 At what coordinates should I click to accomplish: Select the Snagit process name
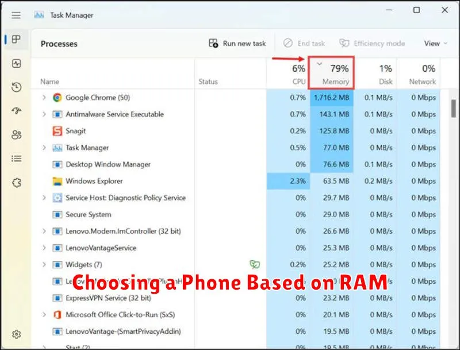click(x=76, y=131)
